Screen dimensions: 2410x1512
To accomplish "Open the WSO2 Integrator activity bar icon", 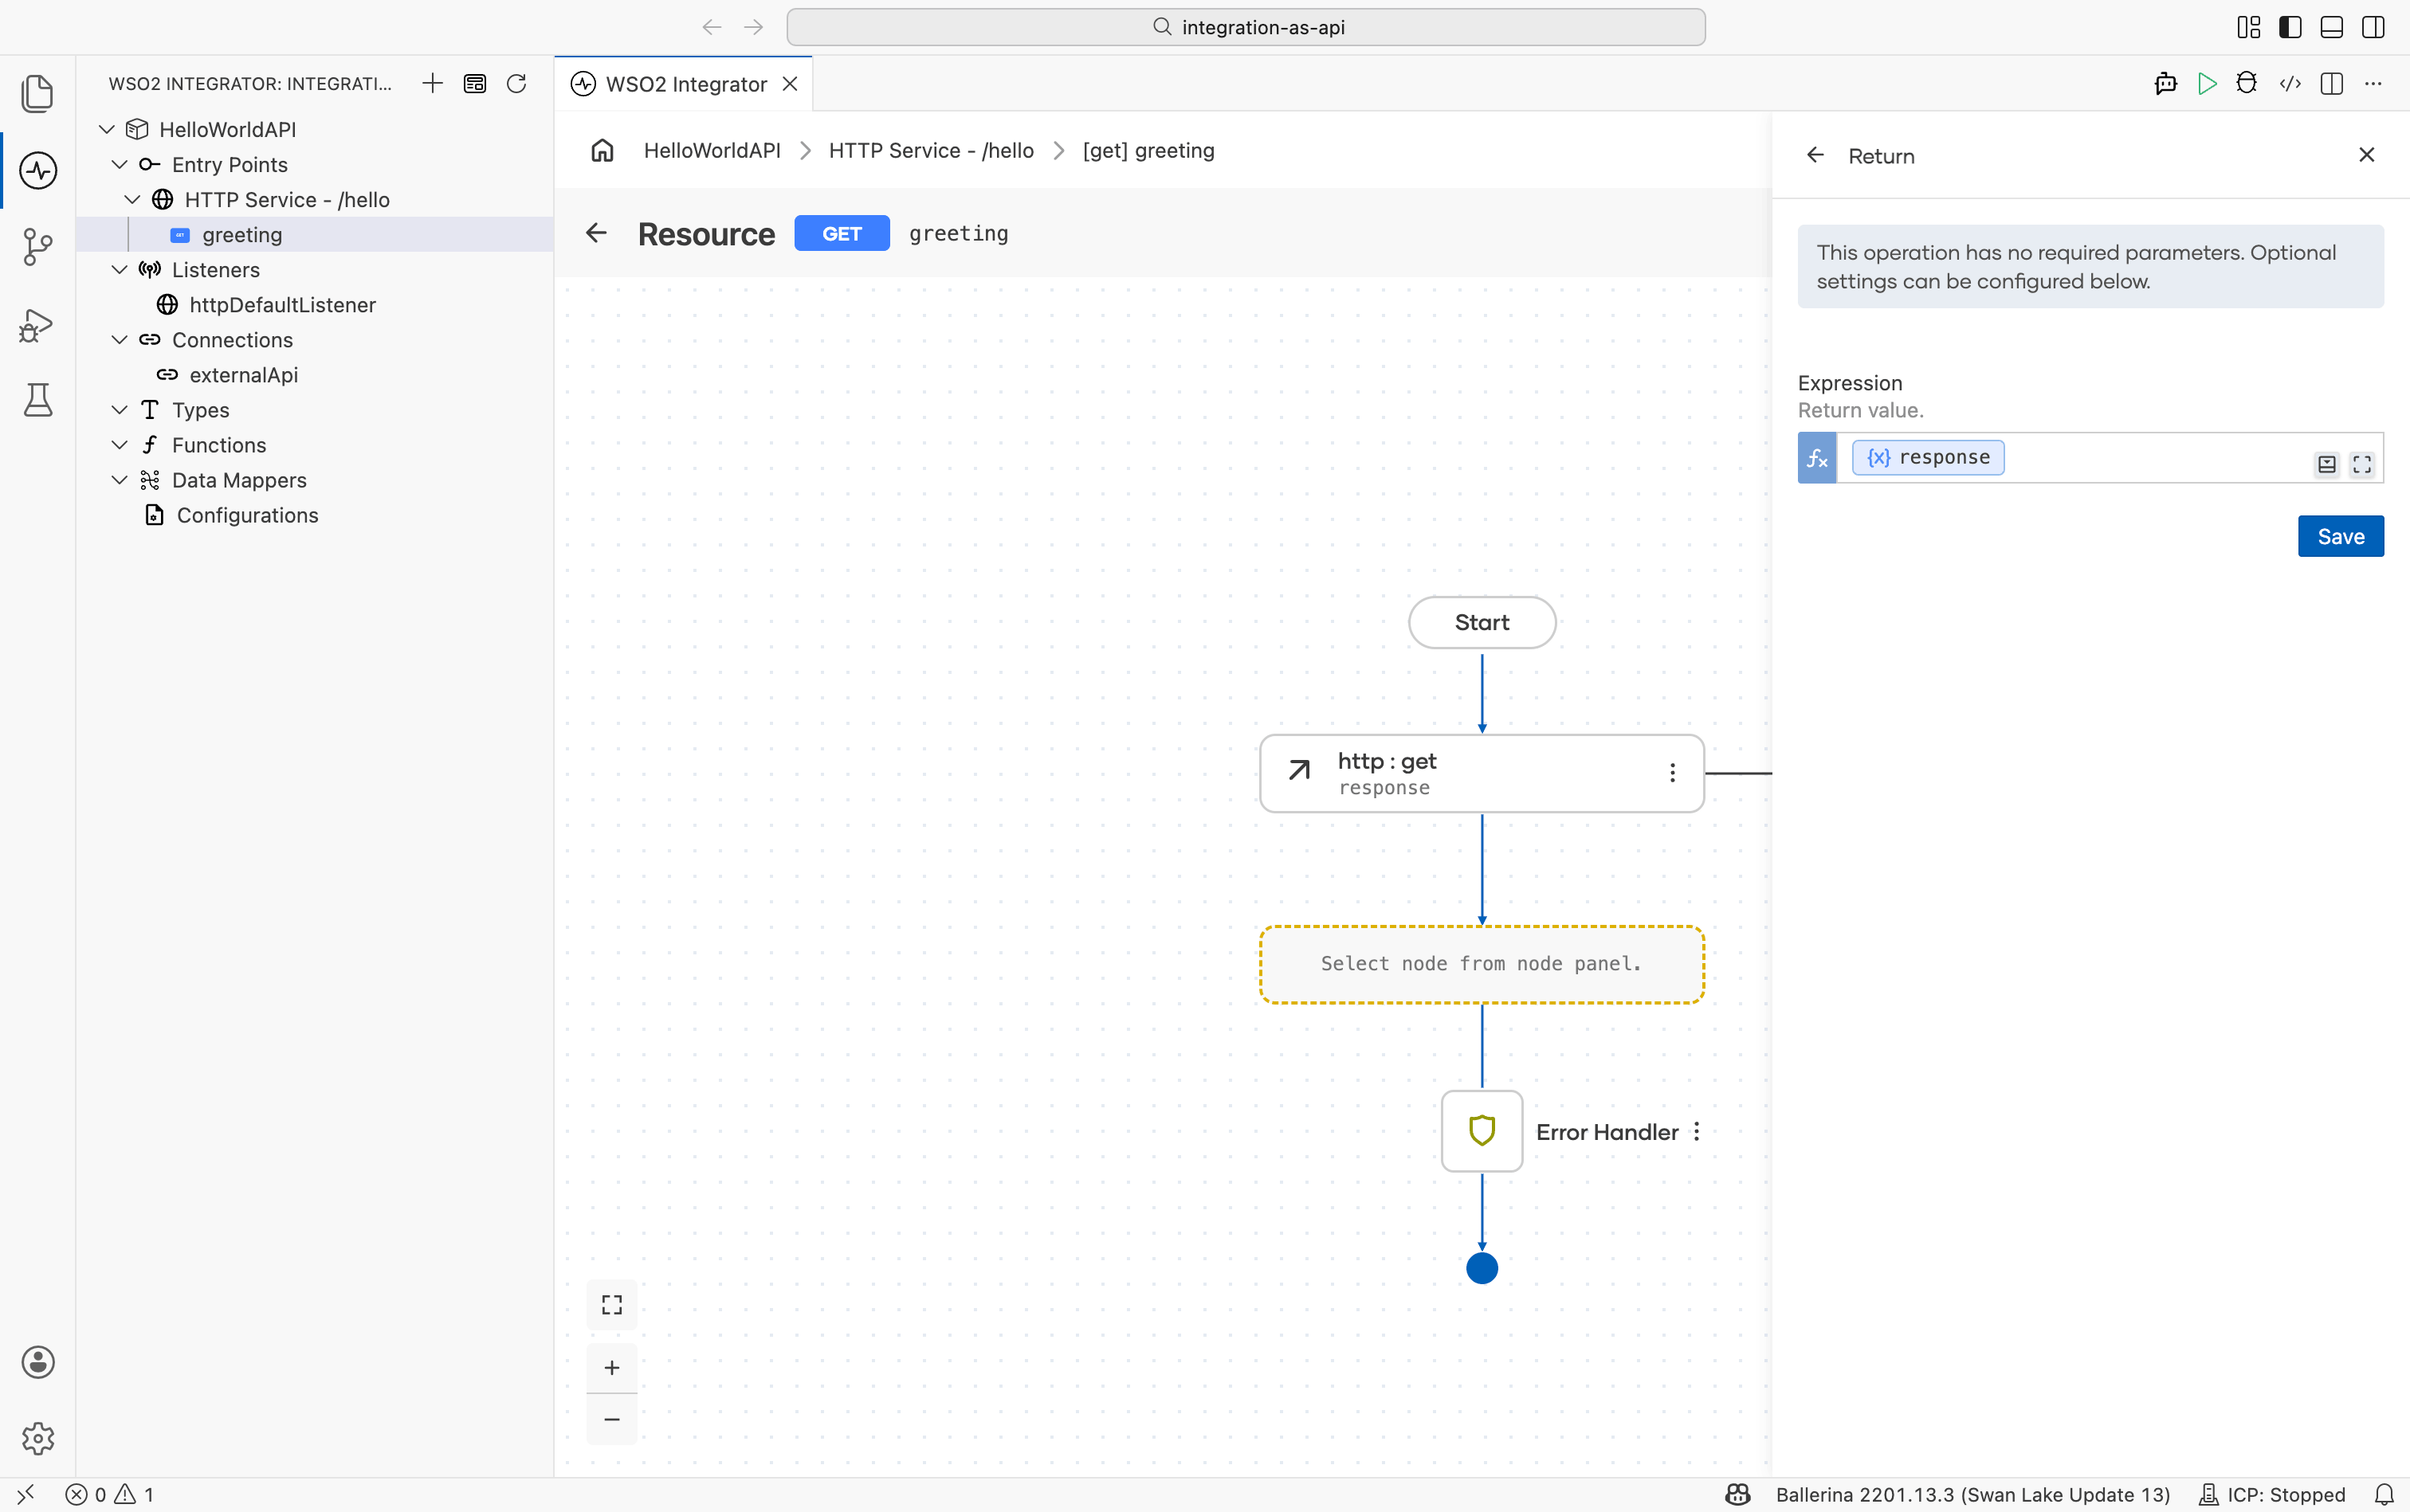I will (38, 170).
